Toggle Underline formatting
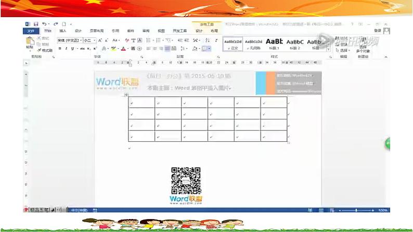The width and height of the screenshot is (413, 232). click(72, 49)
